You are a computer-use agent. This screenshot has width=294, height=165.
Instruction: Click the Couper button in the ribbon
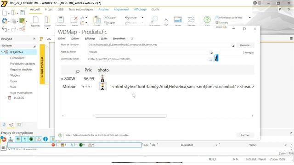(110, 17)
